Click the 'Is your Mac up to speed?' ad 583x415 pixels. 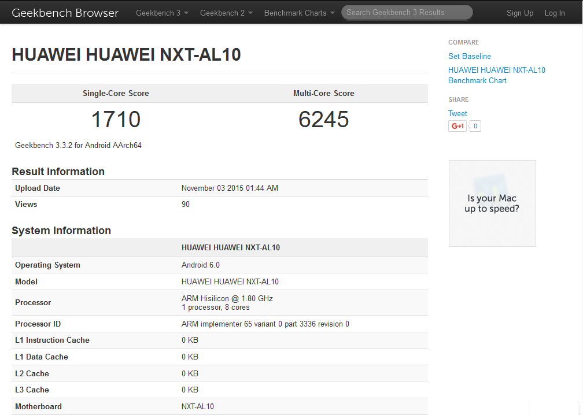(x=492, y=203)
